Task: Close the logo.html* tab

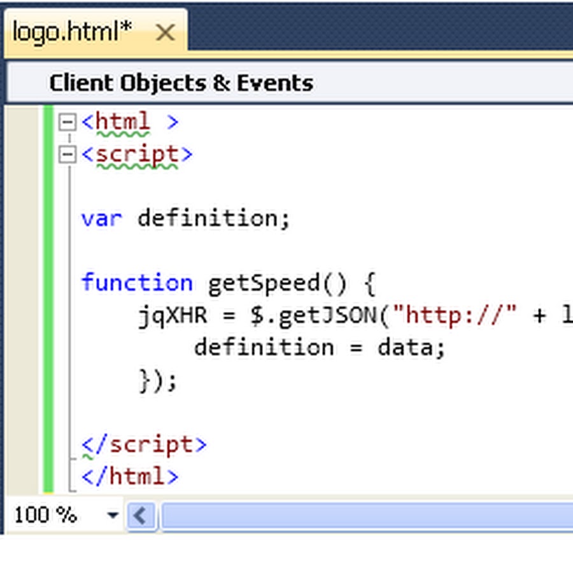Action: [x=165, y=32]
